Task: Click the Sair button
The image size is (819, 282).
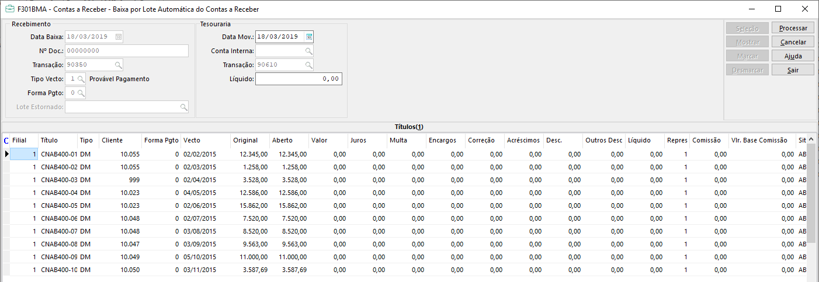Action: 793,69
